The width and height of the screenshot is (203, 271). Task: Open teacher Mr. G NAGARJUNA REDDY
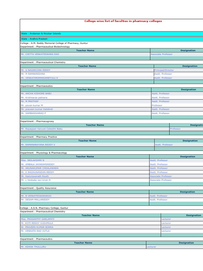pyautogui.click(x=36, y=70)
